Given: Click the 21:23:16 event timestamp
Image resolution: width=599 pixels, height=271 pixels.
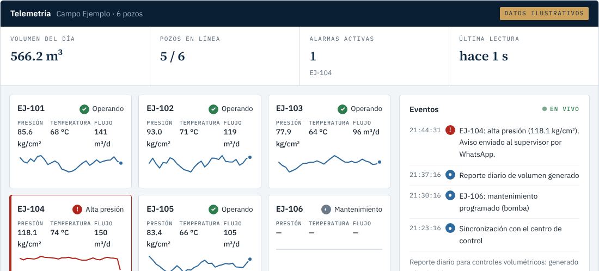Looking at the screenshot, I should pyautogui.click(x=425, y=228).
